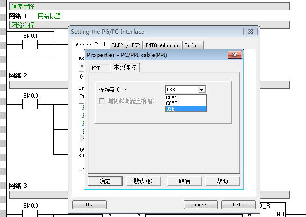Open the LLDP / DCP tab
The width and height of the screenshot is (306, 217).
[x=126, y=45]
